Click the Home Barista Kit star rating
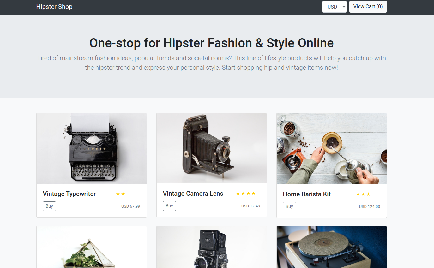Image resolution: width=434 pixels, height=268 pixels. [x=363, y=194]
